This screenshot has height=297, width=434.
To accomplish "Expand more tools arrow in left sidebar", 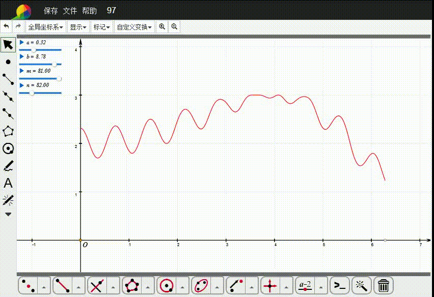I will coord(8,215).
